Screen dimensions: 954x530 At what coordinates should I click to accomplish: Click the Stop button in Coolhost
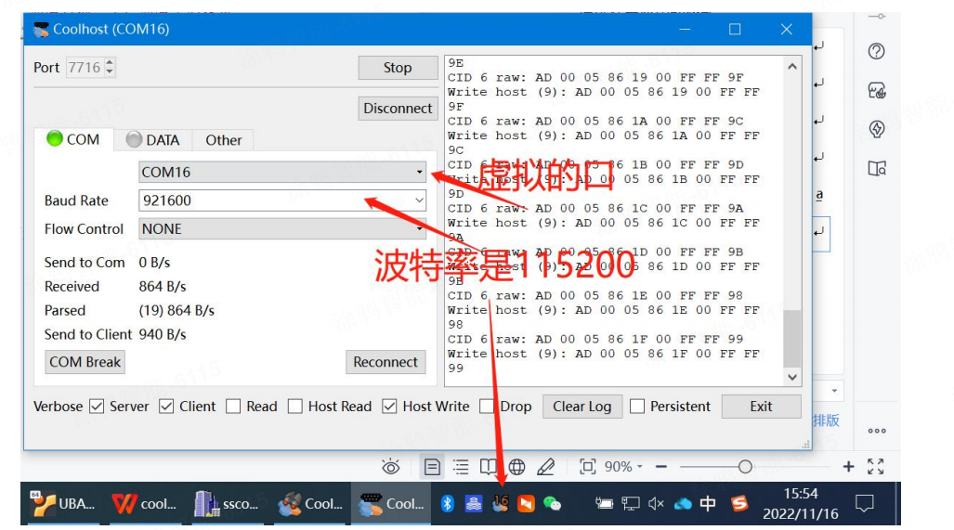(398, 68)
